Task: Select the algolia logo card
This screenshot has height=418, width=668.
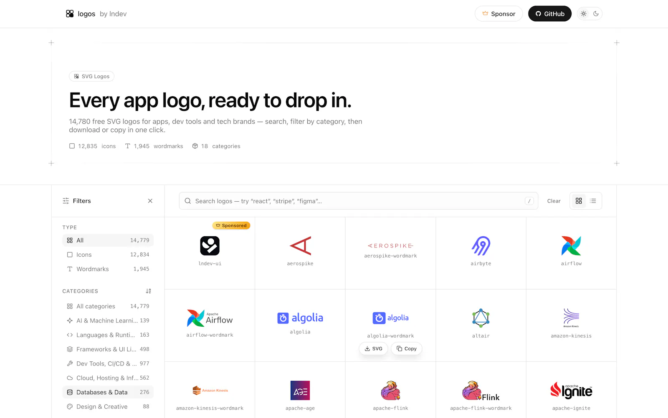Action: [x=300, y=325]
